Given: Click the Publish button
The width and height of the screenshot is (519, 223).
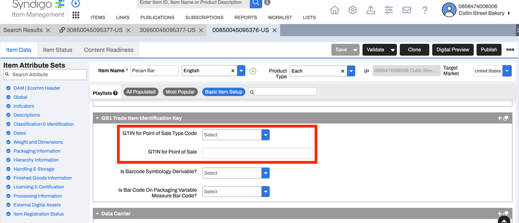Looking at the screenshot, I should 489,49.
